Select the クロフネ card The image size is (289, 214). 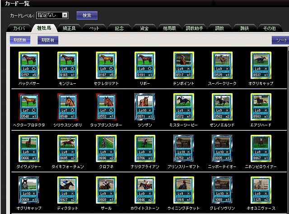click(x=107, y=148)
